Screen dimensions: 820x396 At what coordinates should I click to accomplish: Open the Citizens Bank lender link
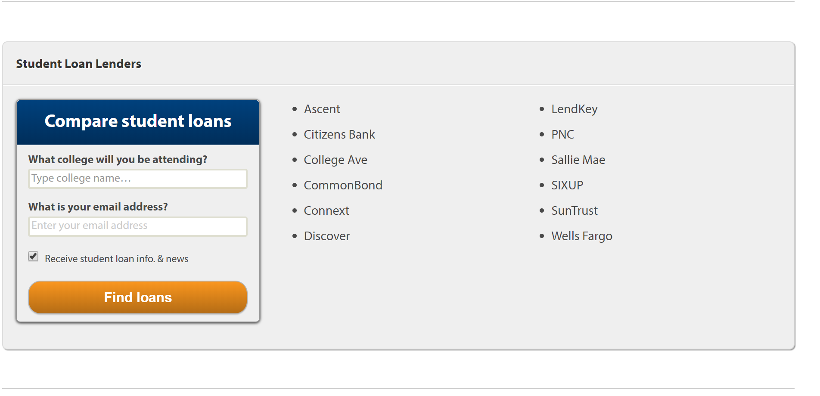(x=339, y=135)
